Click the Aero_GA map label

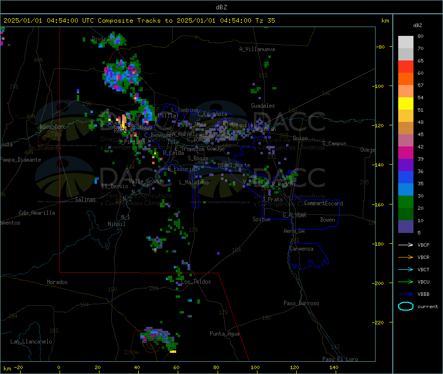[x=294, y=231]
